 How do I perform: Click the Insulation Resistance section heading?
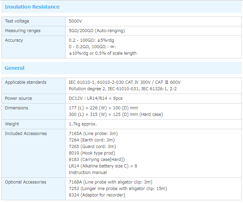tap(32, 7)
